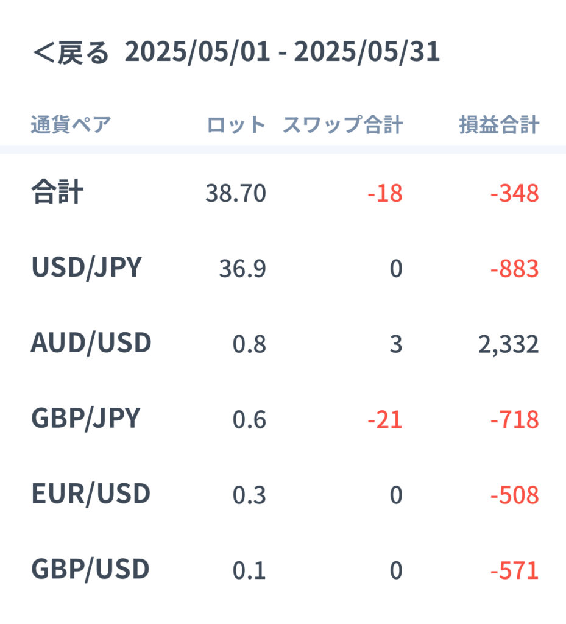566x624 pixels.
Task: Open the USD/JPY row
Action: pos(283,268)
